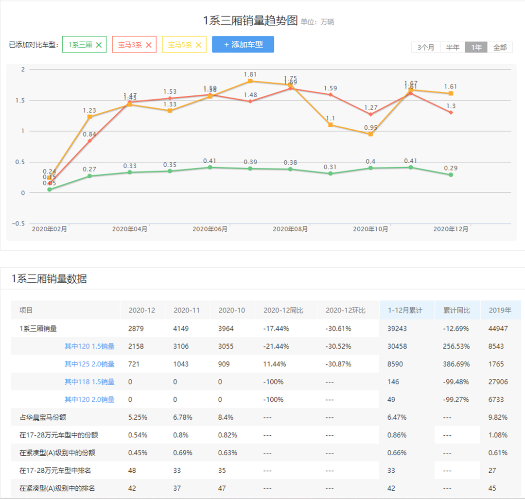
Task: Click the 1.81 orange peak data point
Action: (x=250, y=81)
